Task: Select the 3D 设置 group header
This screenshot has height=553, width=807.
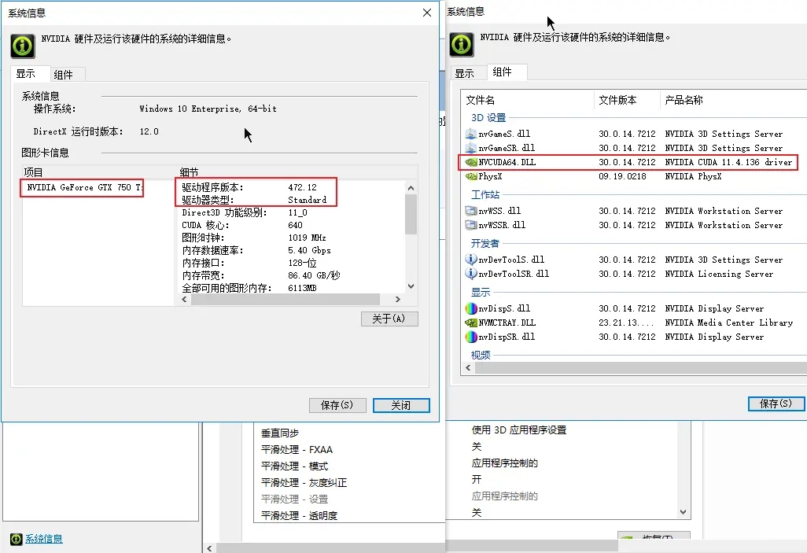Action: coord(488,118)
